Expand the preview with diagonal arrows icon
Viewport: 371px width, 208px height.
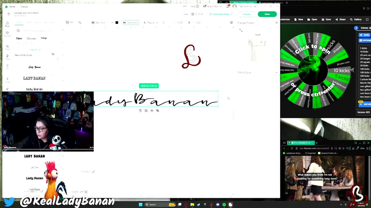point(241,30)
